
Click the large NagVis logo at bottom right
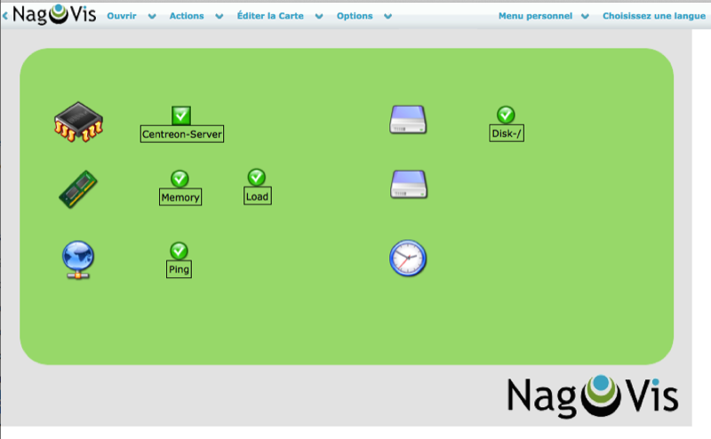pos(593,395)
